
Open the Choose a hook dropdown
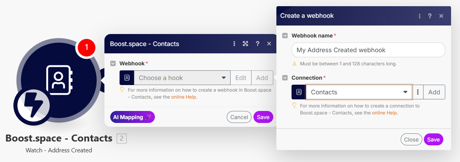tap(182, 78)
